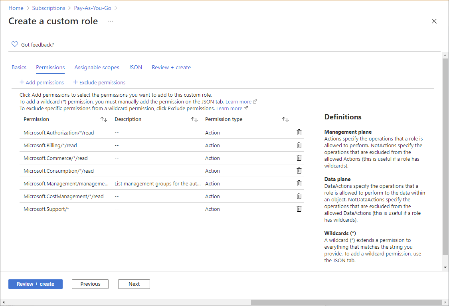Sort by the Description column
449x306 pixels.
194,119
